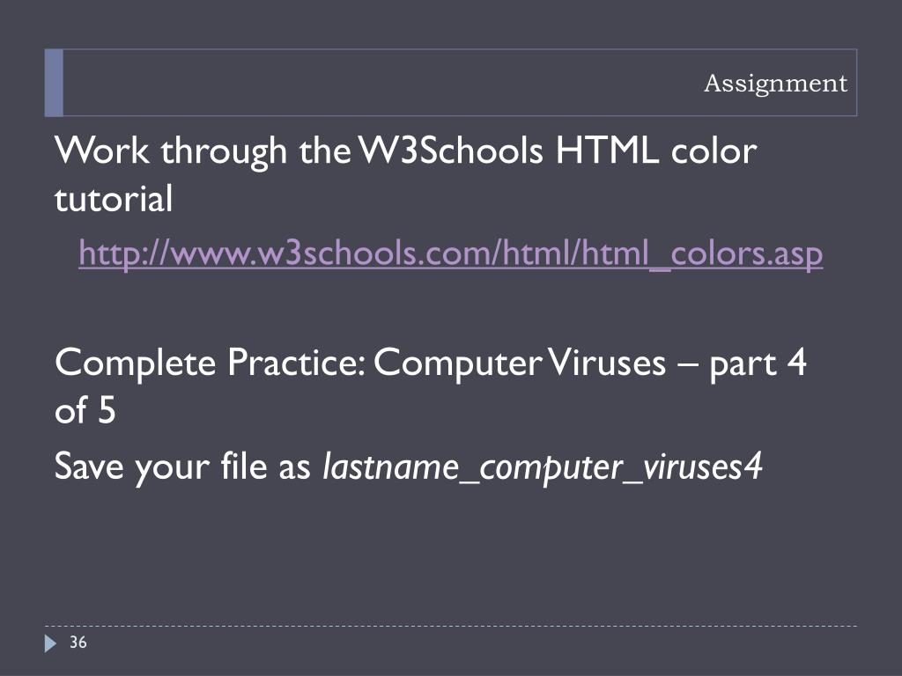902x676 pixels.
Task: Select the Complete Practice heading text
Action: click(x=430, y=386)
